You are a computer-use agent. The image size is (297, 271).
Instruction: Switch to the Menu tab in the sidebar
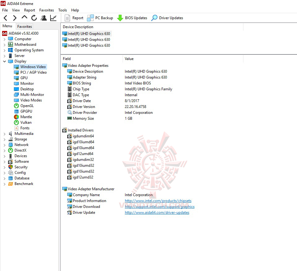pos(7,26)
